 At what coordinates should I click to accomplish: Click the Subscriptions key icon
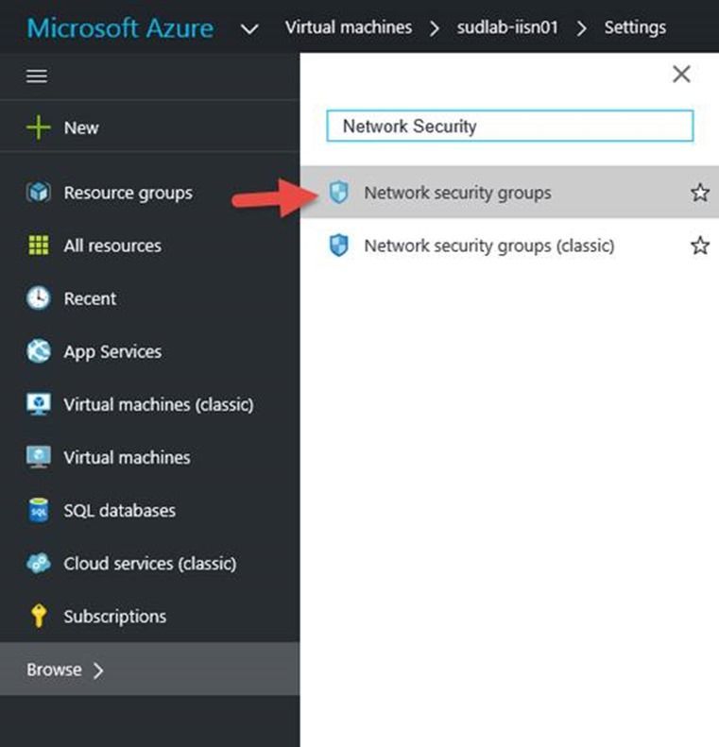(38, 617)
